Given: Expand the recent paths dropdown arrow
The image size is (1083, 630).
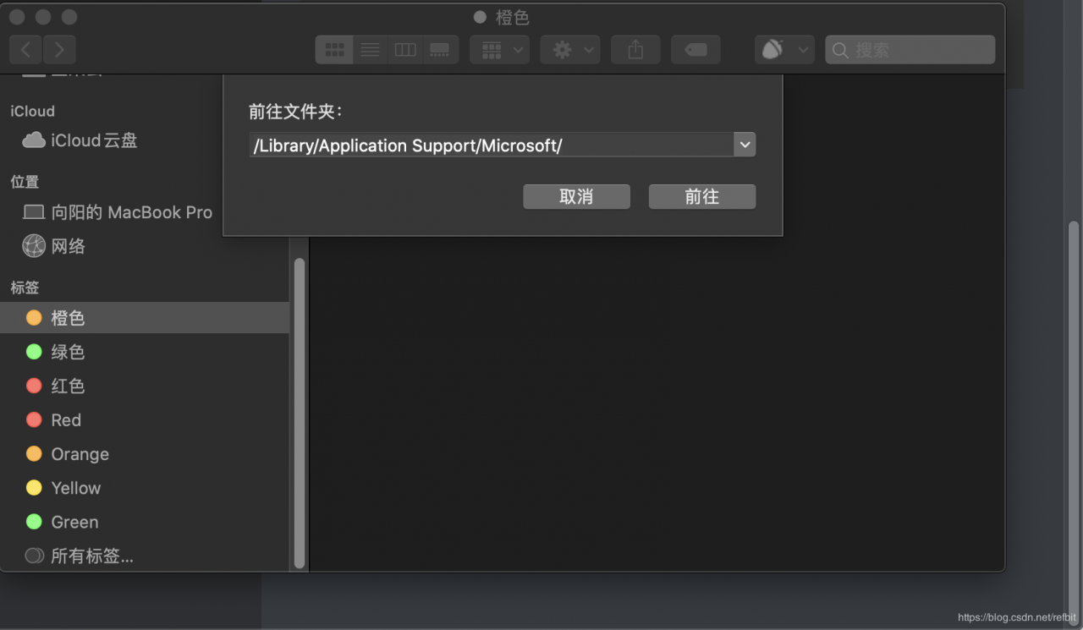Looking at the screenshot, I should [745, 145].
